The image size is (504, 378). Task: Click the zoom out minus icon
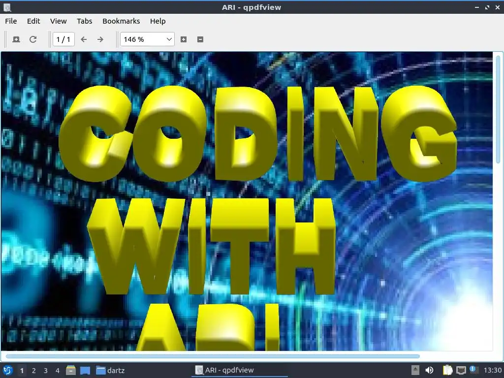pos(200,39)
